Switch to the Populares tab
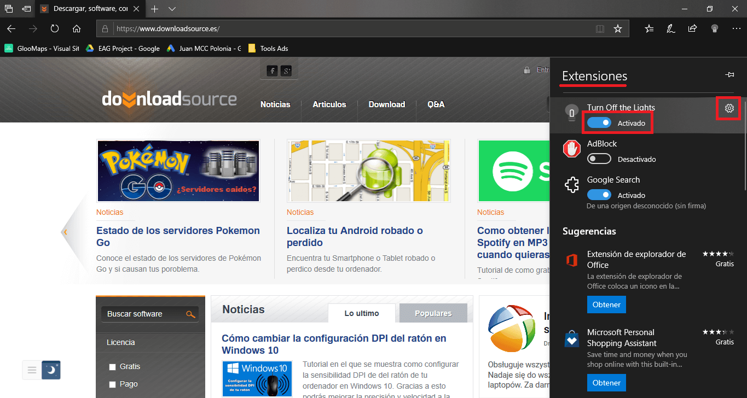This screenshot has height=398, width=747. tap(433, 313)
